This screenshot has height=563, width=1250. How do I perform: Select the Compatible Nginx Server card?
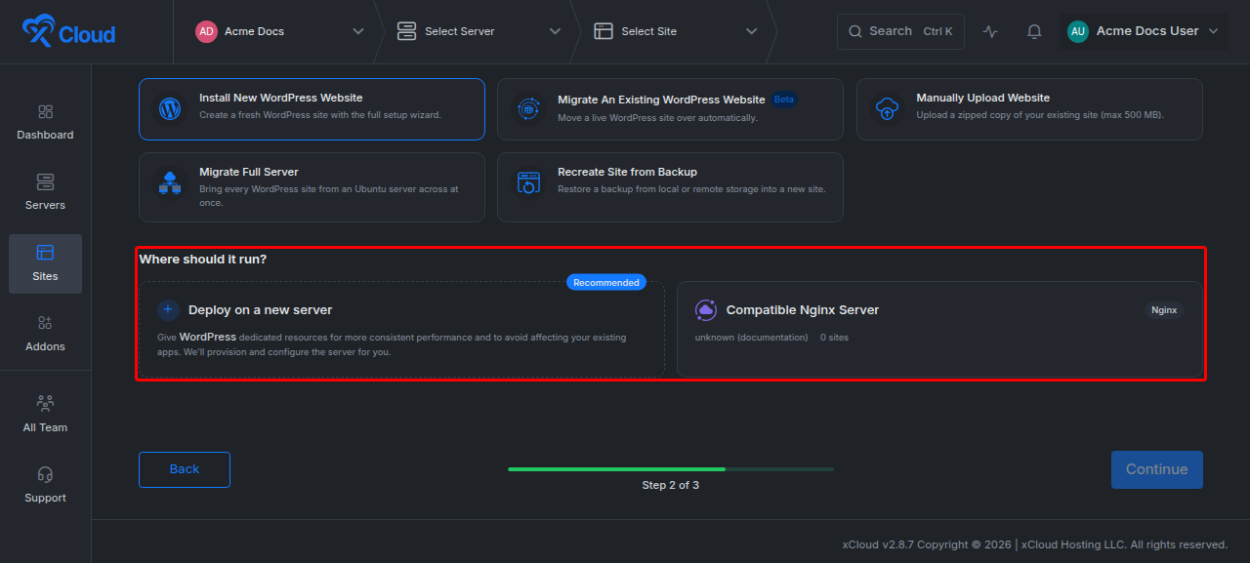[939, 329]
